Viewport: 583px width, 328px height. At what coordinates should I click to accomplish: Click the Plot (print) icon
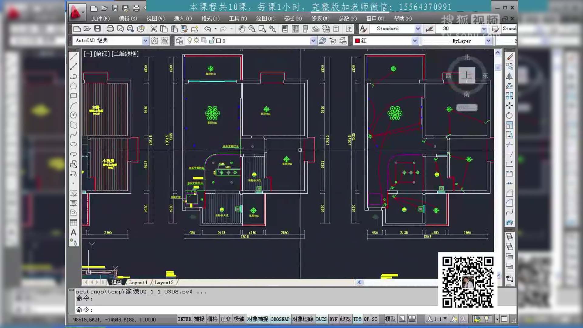[110, 29]
